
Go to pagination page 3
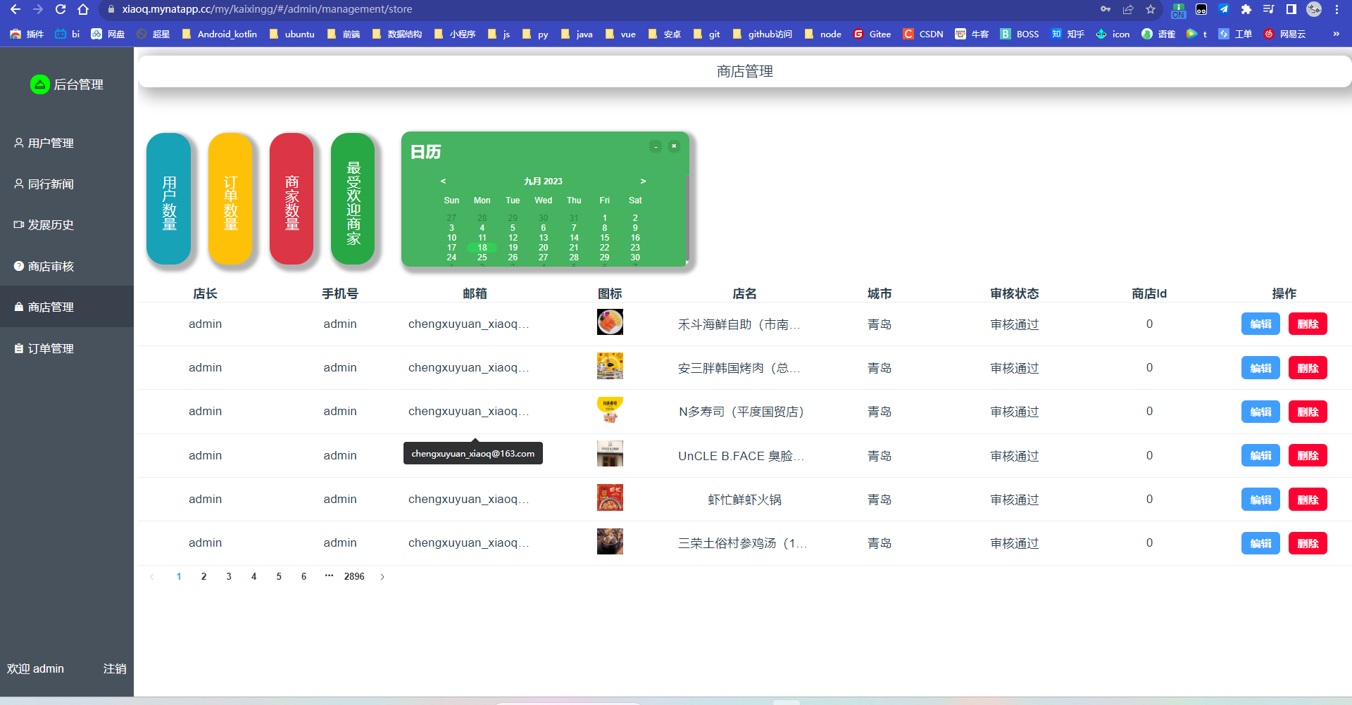[229, 576]
